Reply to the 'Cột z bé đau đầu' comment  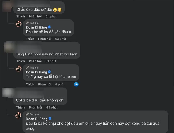click(35, 107)
